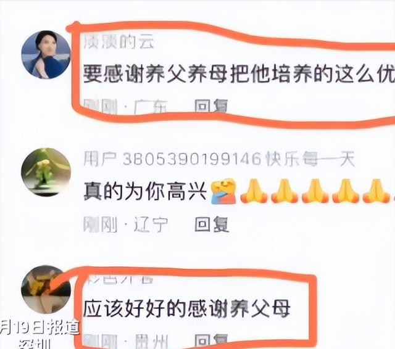The height and width of the screenshot is (349, 395).
Task: Click the 19日报道 overlay caption
Action: 39,327
